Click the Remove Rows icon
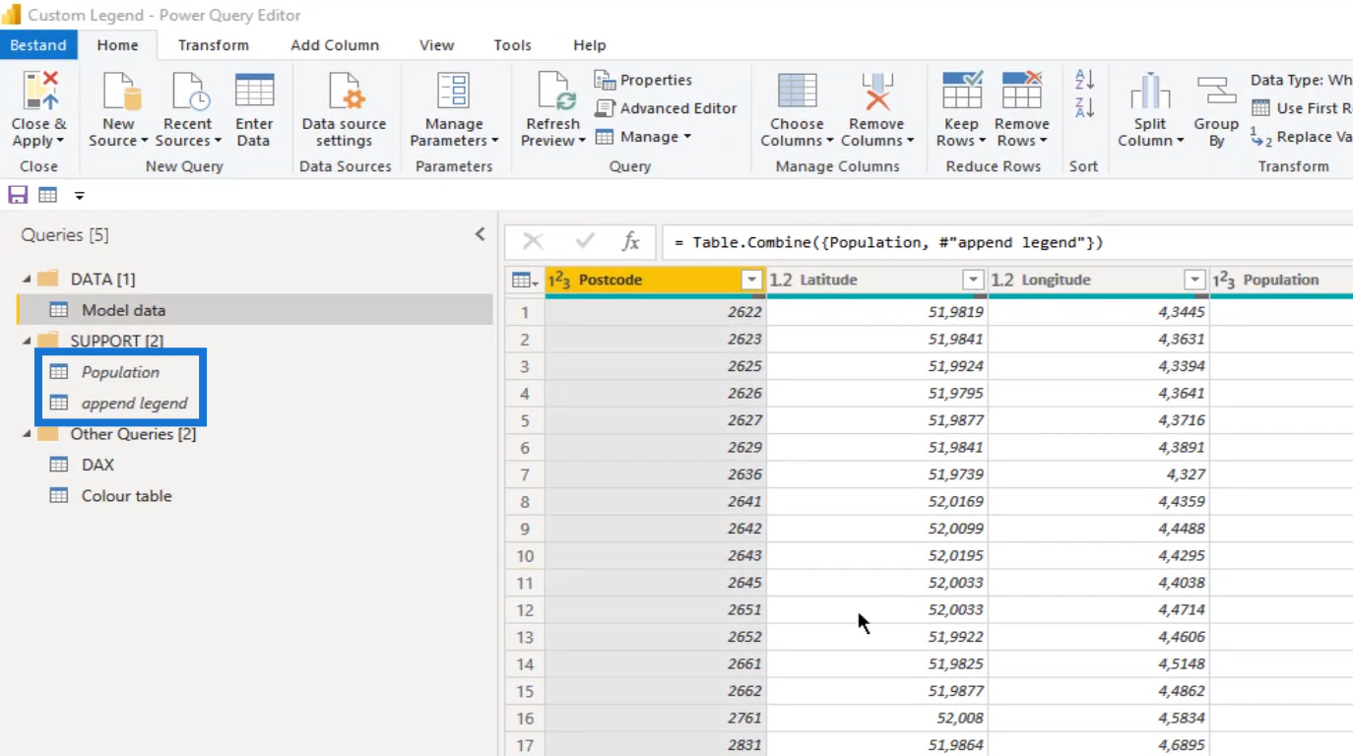 tap(1021, 91)
